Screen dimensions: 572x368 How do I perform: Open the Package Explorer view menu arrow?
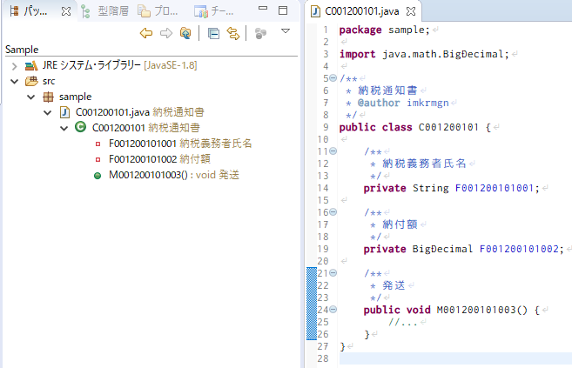tap(286, 31)
